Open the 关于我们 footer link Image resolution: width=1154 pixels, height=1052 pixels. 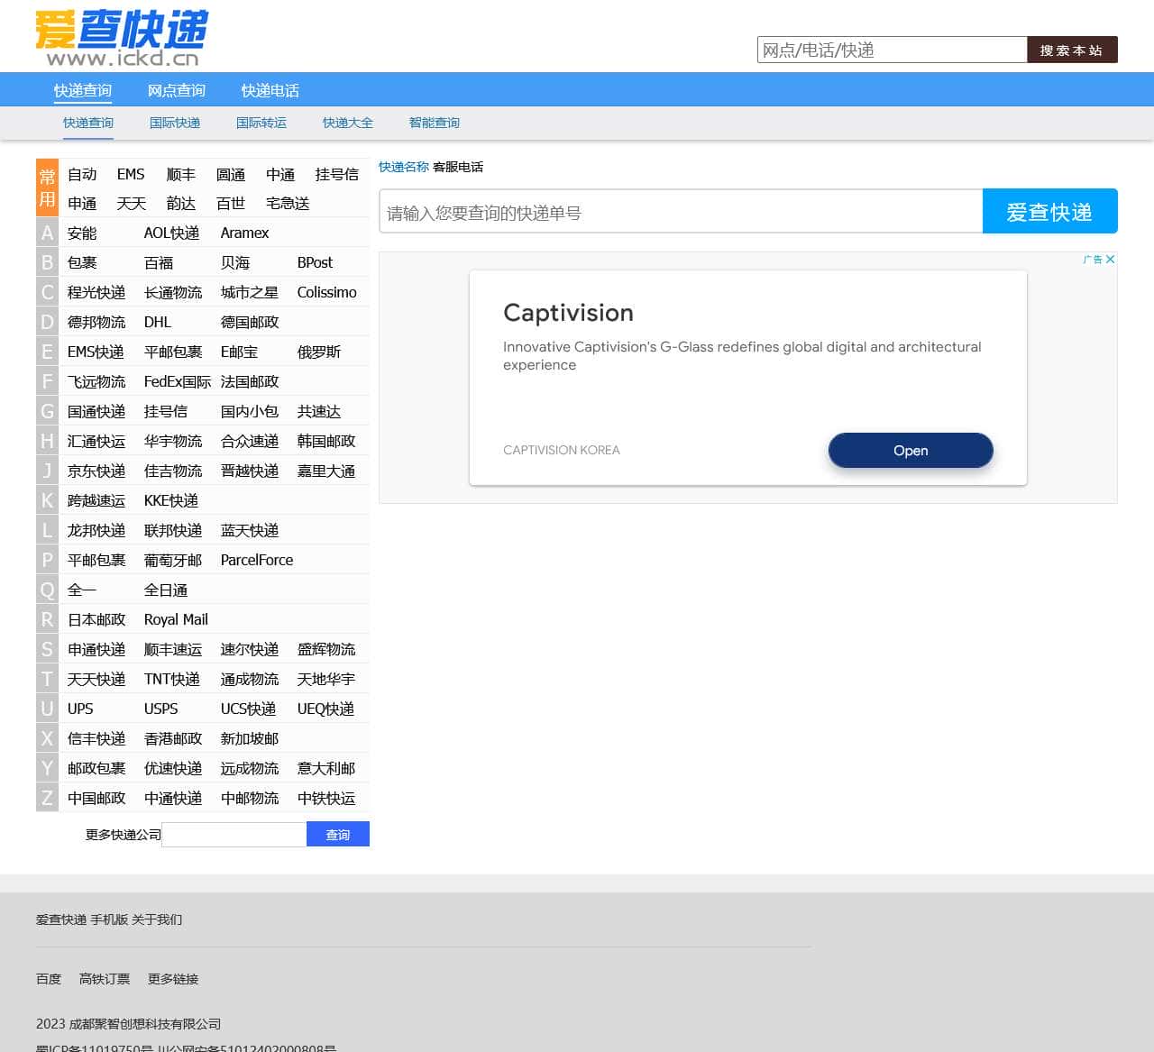157,919
